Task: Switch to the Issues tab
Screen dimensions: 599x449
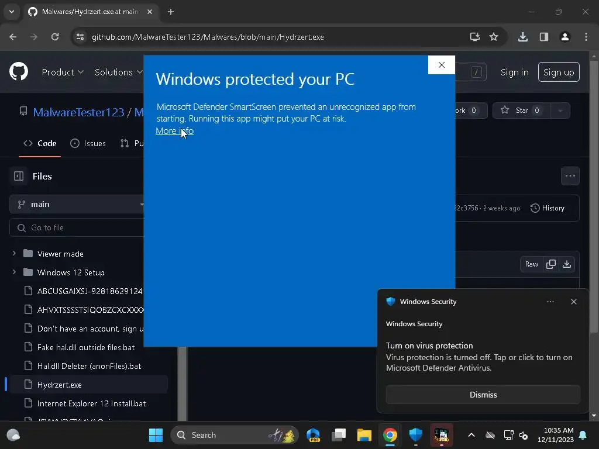Action: coord(88,143)
